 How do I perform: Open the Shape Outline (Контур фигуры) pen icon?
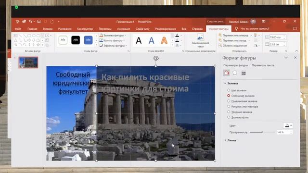pos(101,40)
